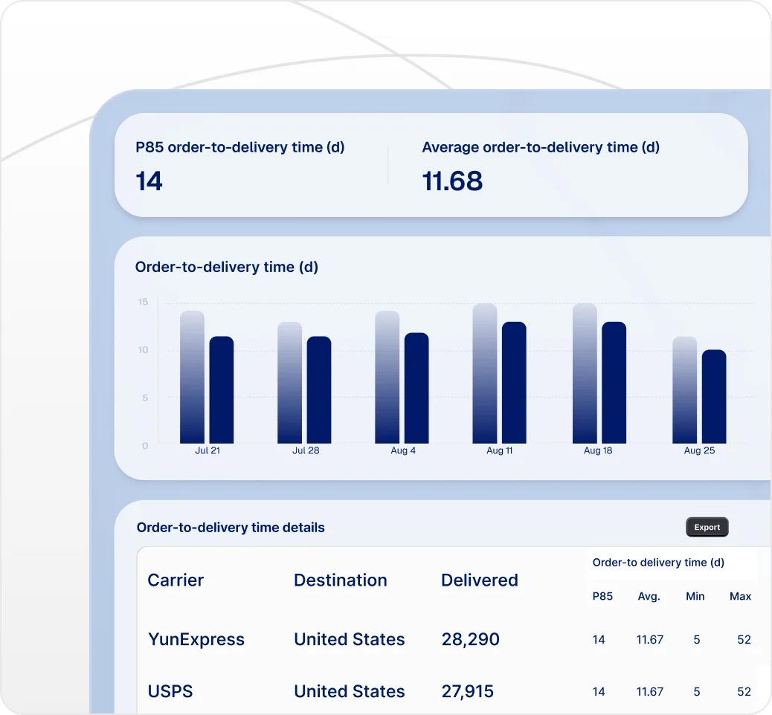Click the Destination column header
The height and width of the screenshot is (715, 772).
[340, 580]
